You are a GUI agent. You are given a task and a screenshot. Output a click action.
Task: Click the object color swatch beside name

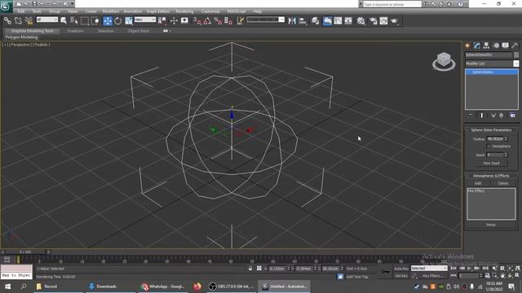coord(516,55)
